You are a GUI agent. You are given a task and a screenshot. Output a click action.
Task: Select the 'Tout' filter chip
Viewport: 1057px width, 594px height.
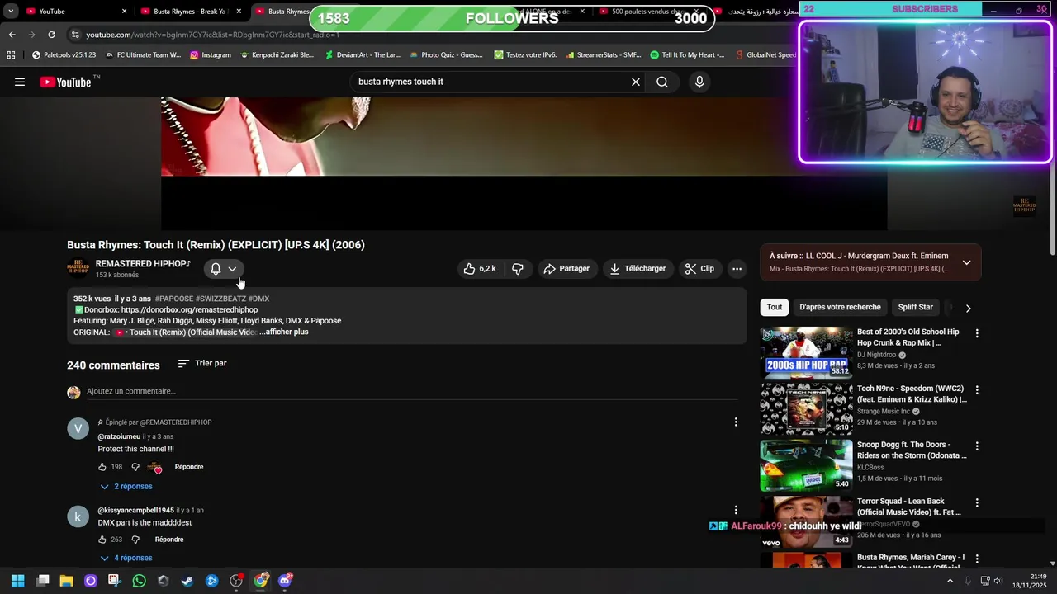point(775,308)
